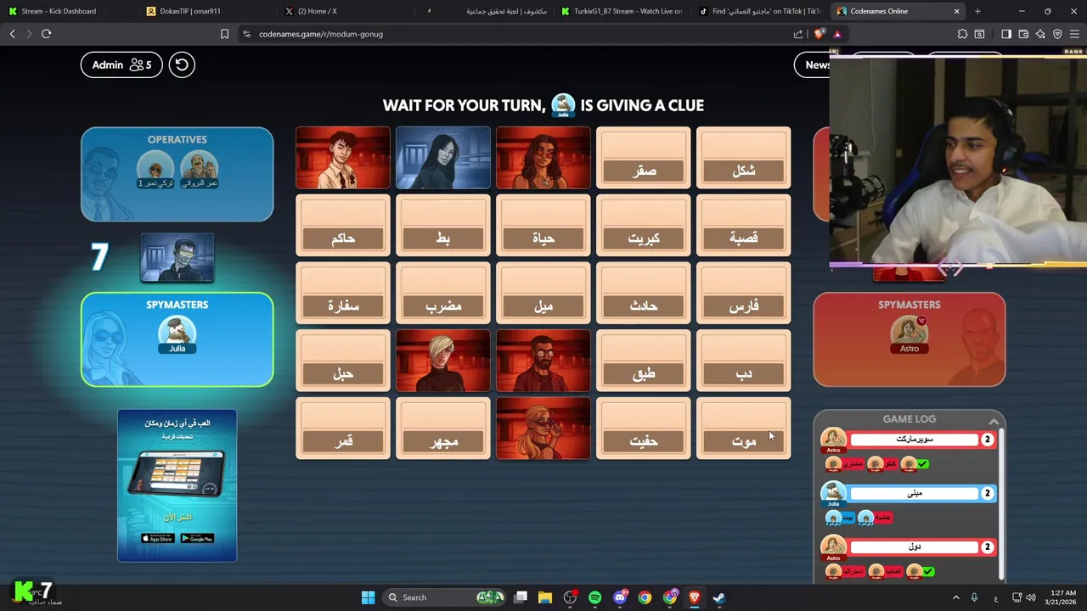Click the revealed blue agent card with dark-haired woman
This screenshot has height=611, width=1087.
(x=442, y=158)
